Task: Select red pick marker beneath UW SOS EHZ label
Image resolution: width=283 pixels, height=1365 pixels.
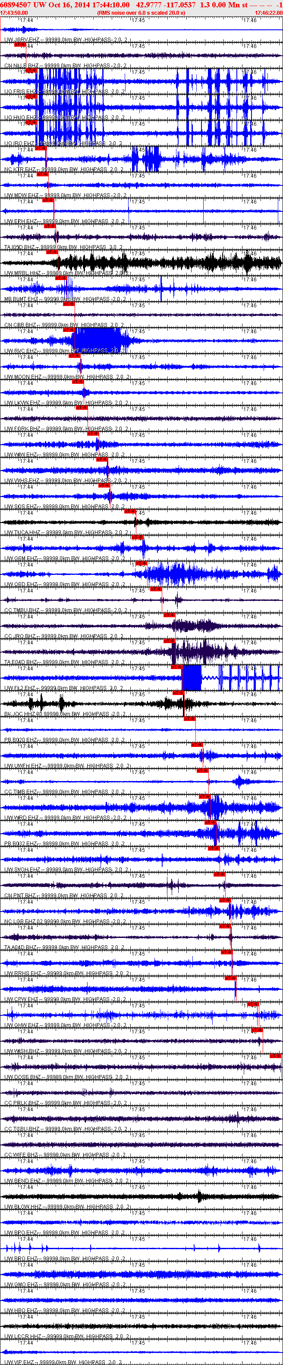Action: pyautogui.click(x=131, y=512)
